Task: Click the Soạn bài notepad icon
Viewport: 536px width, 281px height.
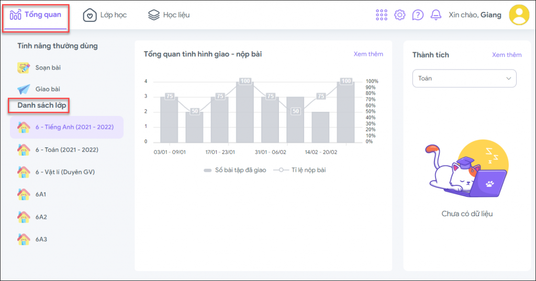Action: 24,67
